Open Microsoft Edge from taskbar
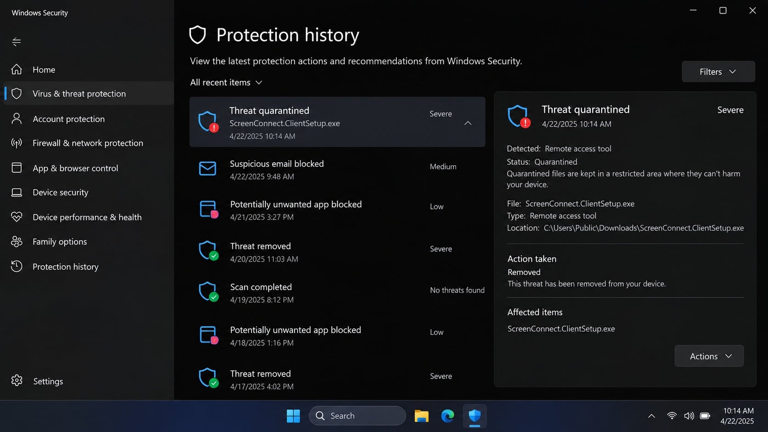The height and width of the screenshot is (432, 768). click(447, 416)
